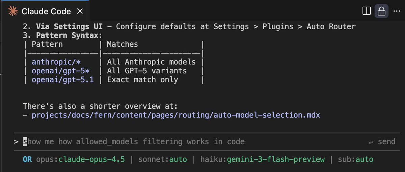Image resolution: width=405 pixels, height=172 pixels.
Task: Open the auto-model-selection.mdx file link
Action: [176, 115]
